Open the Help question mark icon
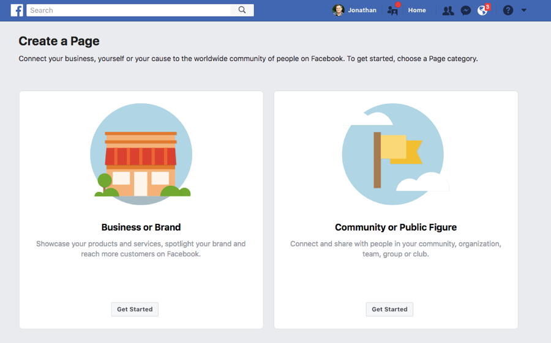 pyautogui.click(x=508, y=10)
